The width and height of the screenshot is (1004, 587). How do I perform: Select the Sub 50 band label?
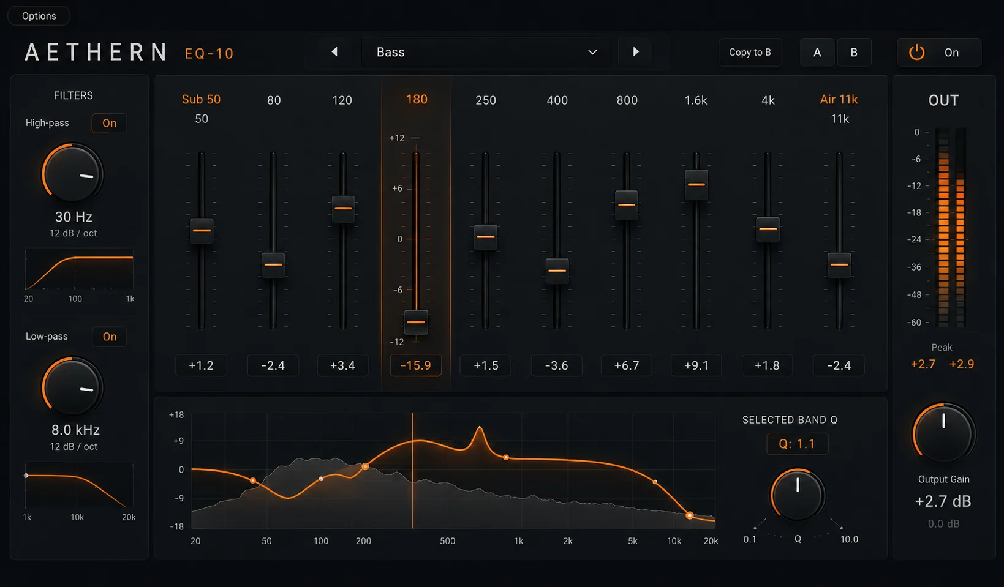(201, 99)
